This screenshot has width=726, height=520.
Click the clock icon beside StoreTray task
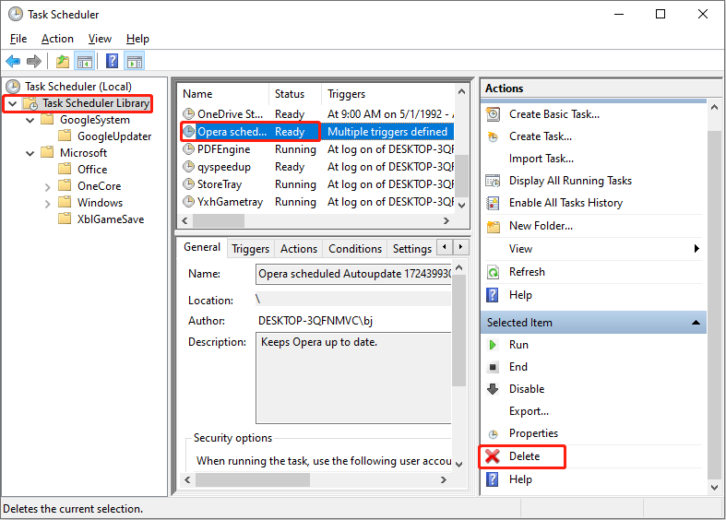tap(188, 184)
